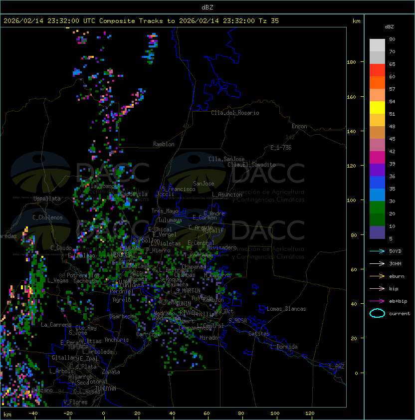Click the 'L_Dormida' map label
The width and height of the screenshot is (415, 420).
coord(284,347)
